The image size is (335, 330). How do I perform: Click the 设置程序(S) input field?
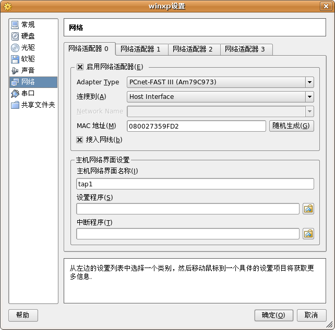(188, 209)
